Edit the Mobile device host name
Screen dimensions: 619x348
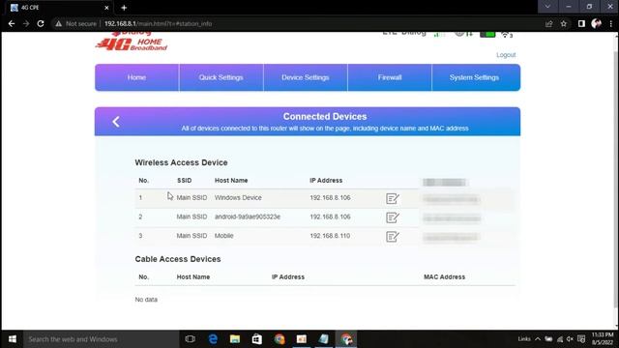point(392,236)
